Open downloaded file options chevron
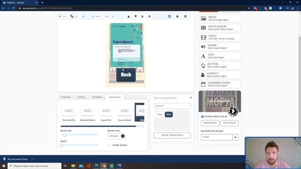This screenshot has height=169, width=301. (32, 159)
